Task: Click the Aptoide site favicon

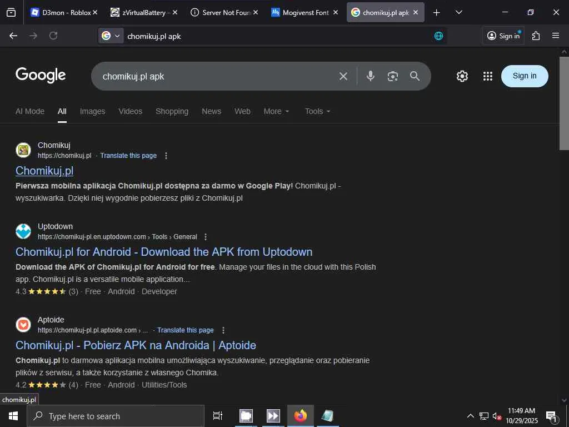Action: point(23,325)
